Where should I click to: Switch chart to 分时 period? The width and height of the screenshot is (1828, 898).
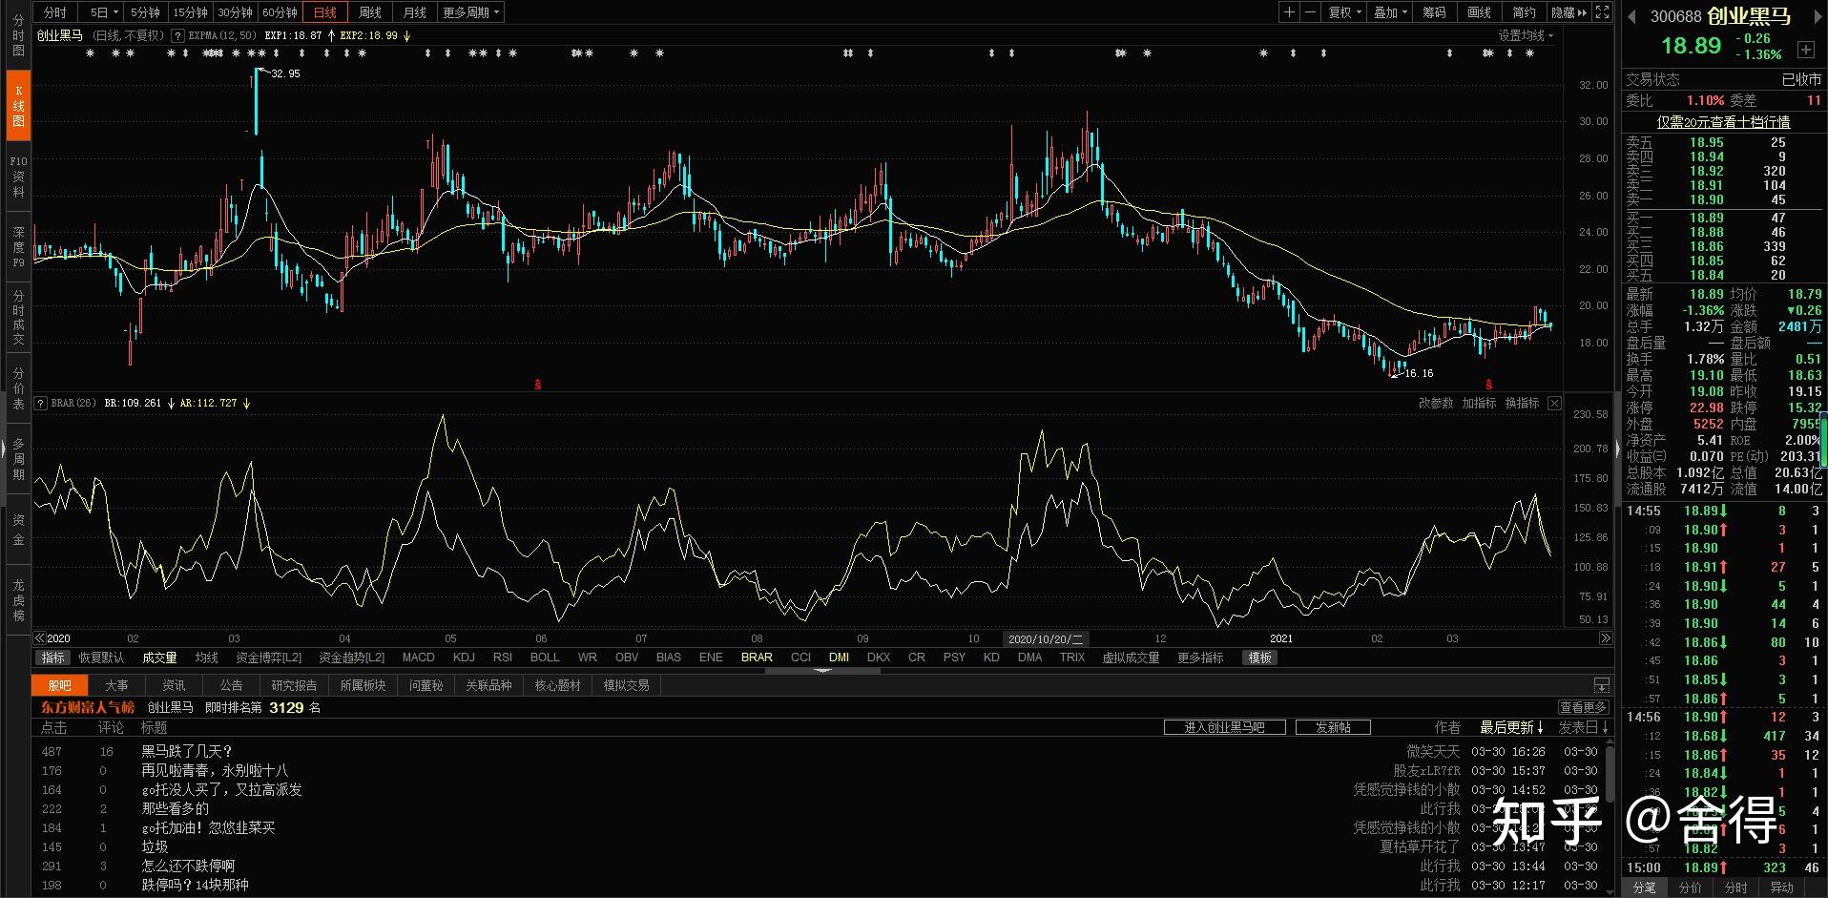coord(55,12)
